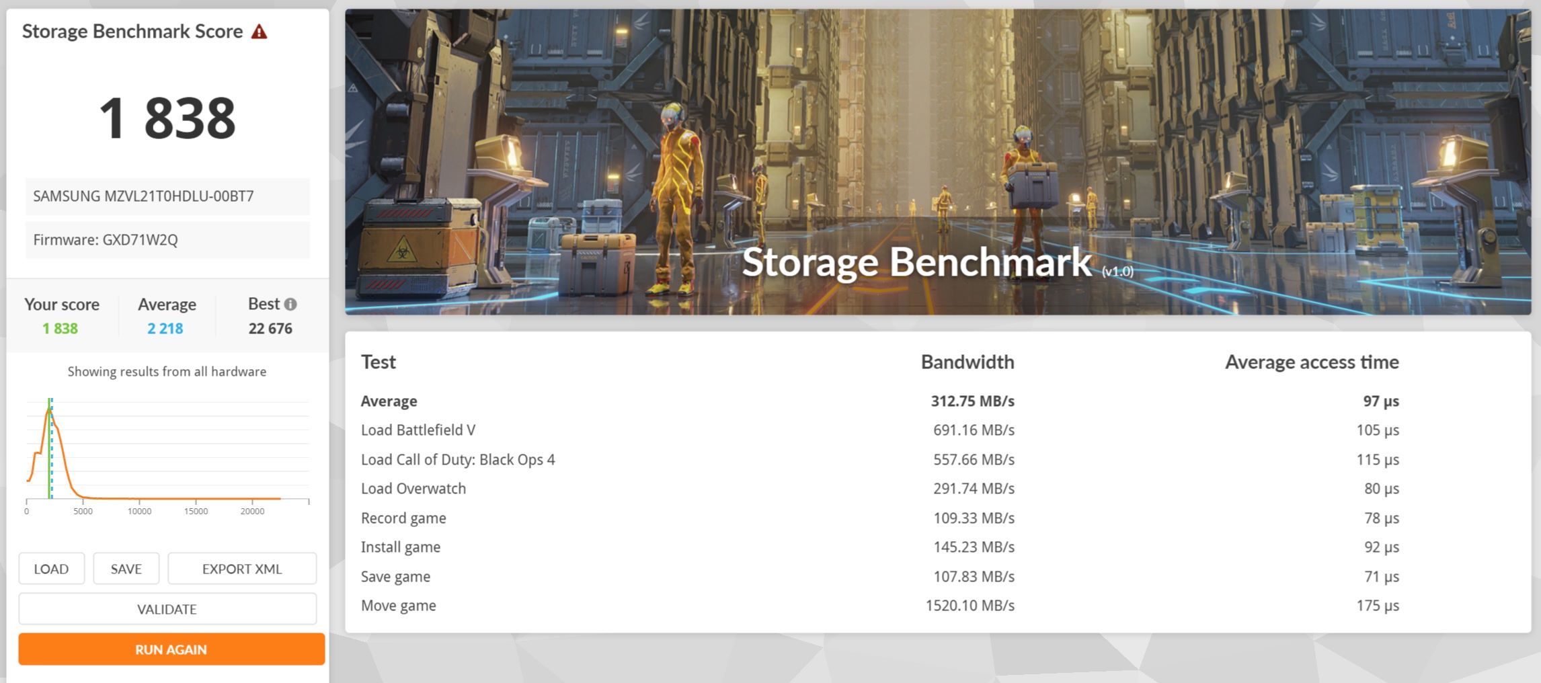Click the Storage Benchmark Score heading
This screenshot has width=1541, height=683.
132,32
